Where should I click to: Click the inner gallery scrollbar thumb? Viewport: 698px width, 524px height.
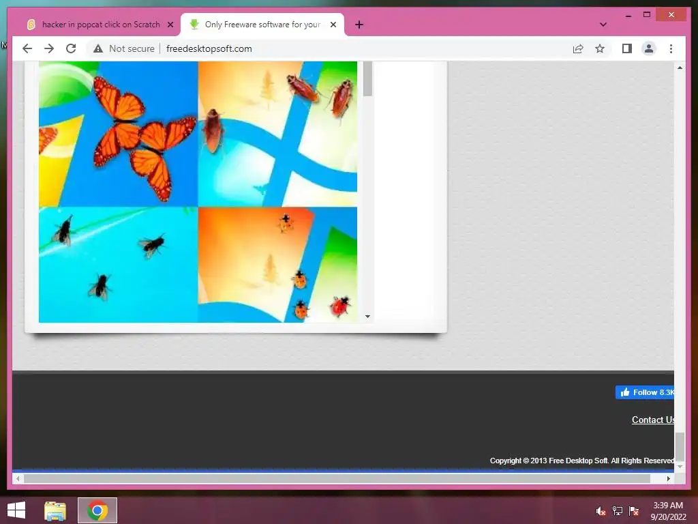(x=367, y=79)
